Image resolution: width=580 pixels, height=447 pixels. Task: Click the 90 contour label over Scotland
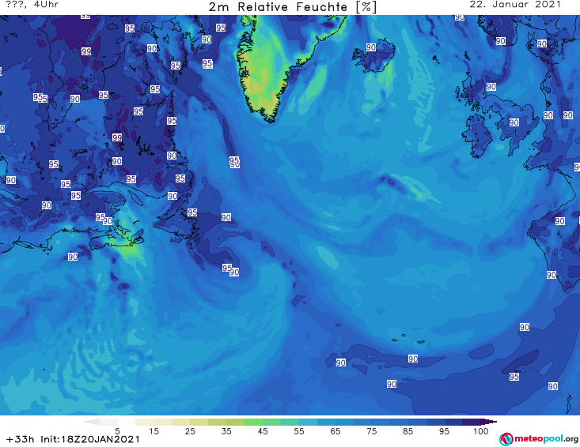point(491,87)
